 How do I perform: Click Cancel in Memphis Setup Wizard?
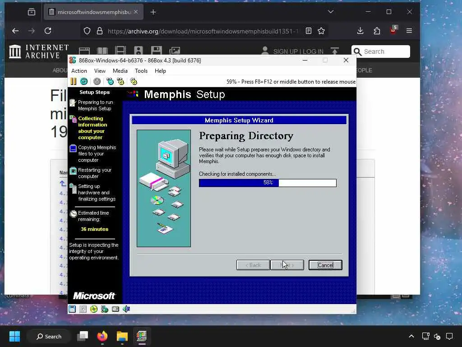[325, 265]
